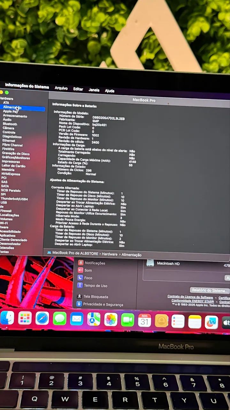
Task: Select Apple Pay in the sidebar
Action: tap(11, 111)
